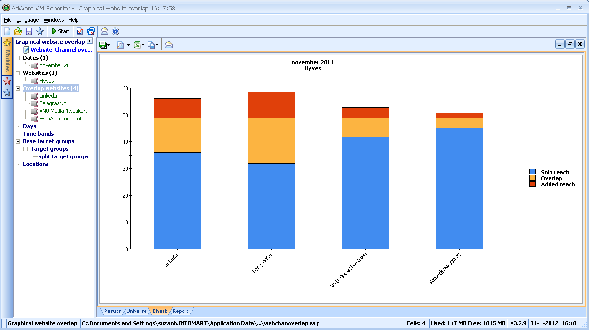
Task: Click the Overlap orange legend swatch
Action: point(532,178)
